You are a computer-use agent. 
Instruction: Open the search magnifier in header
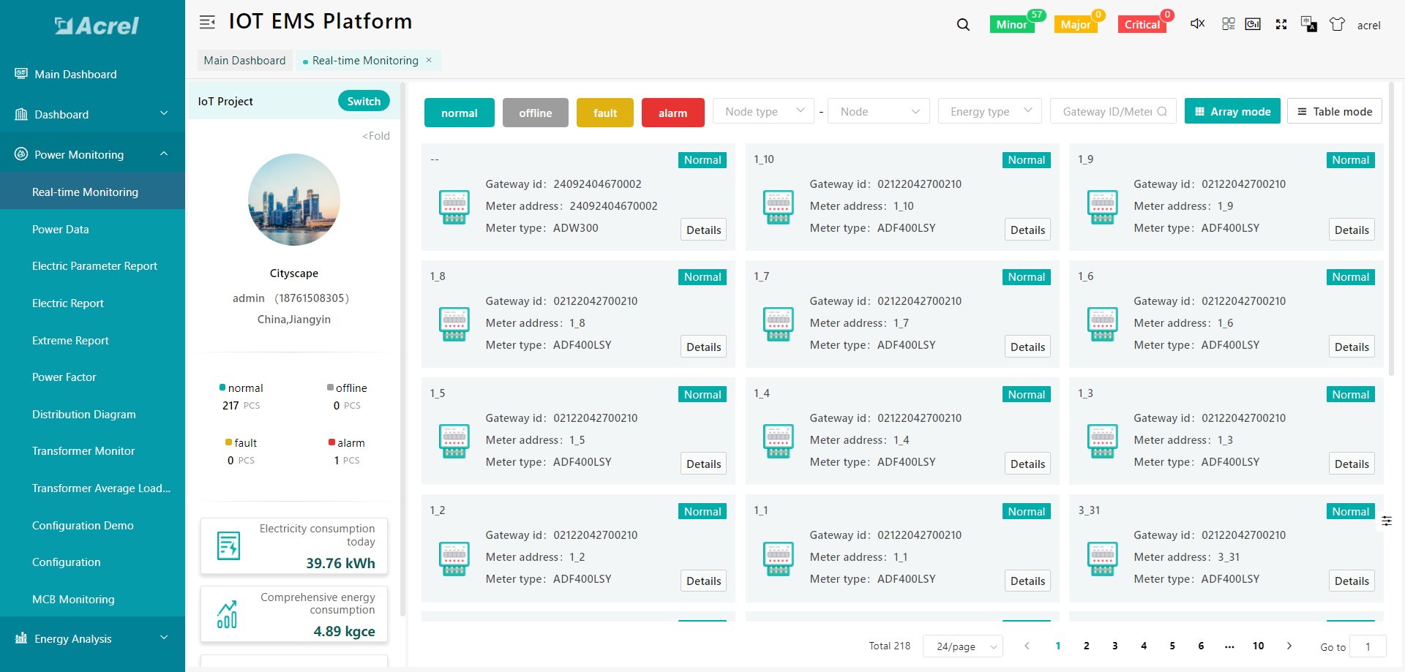963,25
